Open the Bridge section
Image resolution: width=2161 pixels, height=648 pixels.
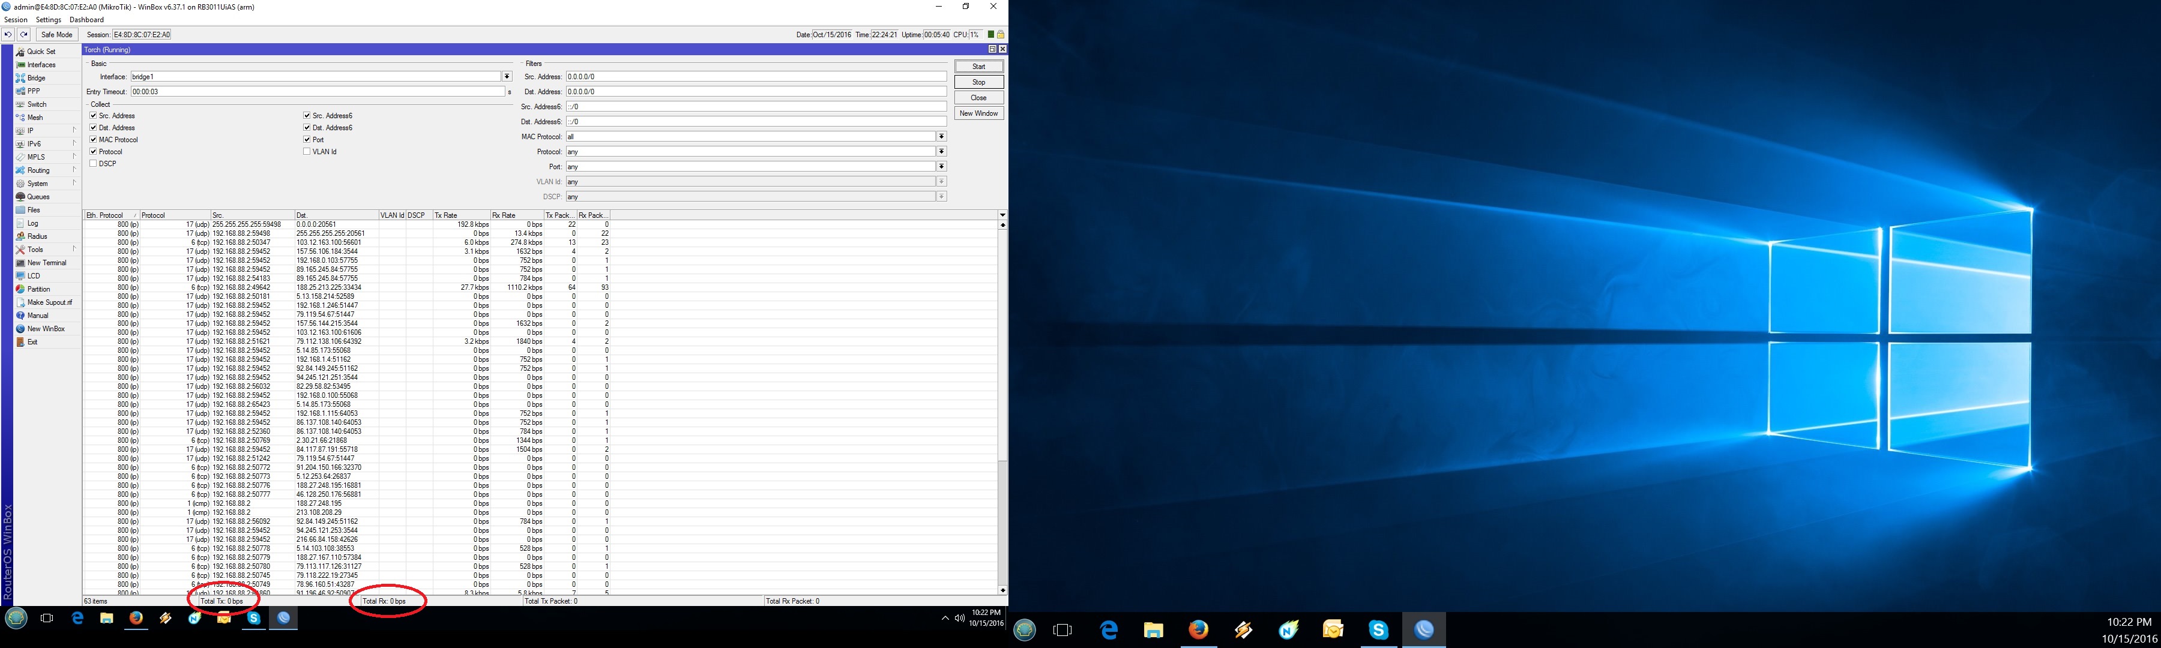coord(35,78)
